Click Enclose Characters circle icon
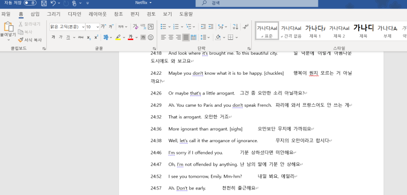 click(x=151, y=38)
